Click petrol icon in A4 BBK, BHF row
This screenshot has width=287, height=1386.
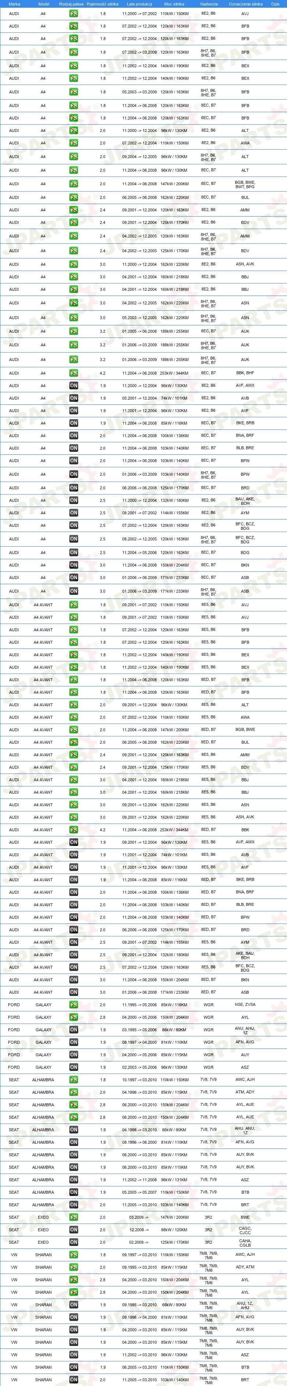(x=74, y=373)
